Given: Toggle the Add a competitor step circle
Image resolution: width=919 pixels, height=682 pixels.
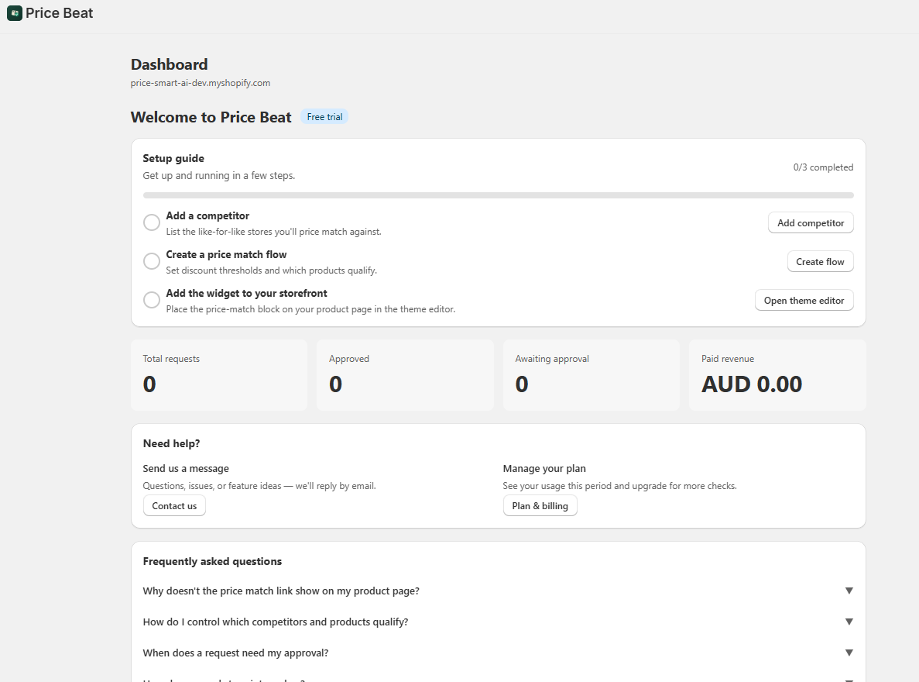Looking at the screenshot, I should coord(152,222).
